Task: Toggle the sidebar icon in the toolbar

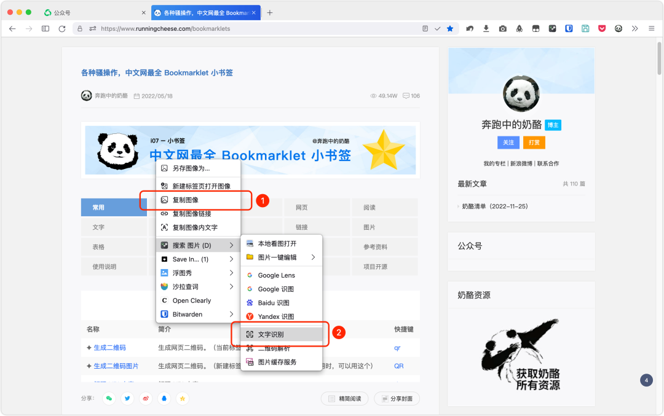Action: [45, 29]
